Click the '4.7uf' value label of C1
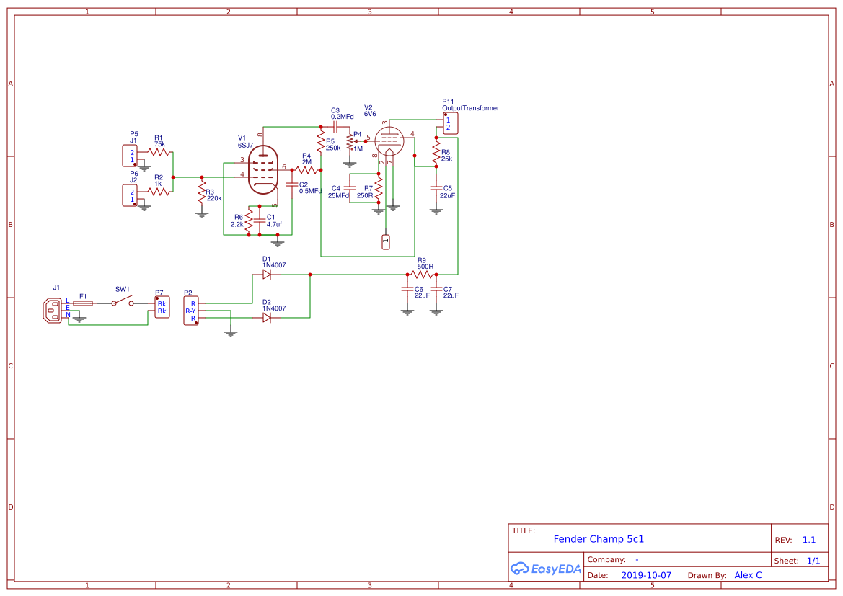The width and height of the screenshot is (843, 596). point(274,225)
